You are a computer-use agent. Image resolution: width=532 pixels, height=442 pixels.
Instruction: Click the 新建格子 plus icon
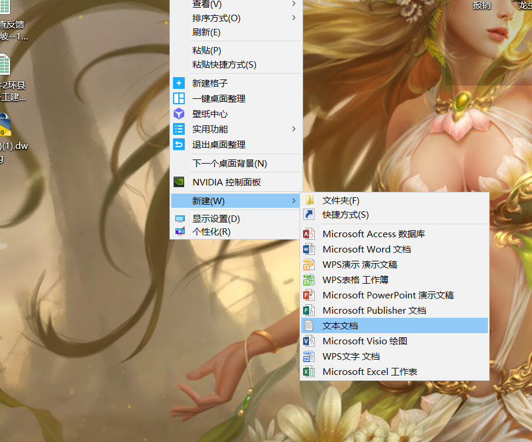[x=179, y=83]
